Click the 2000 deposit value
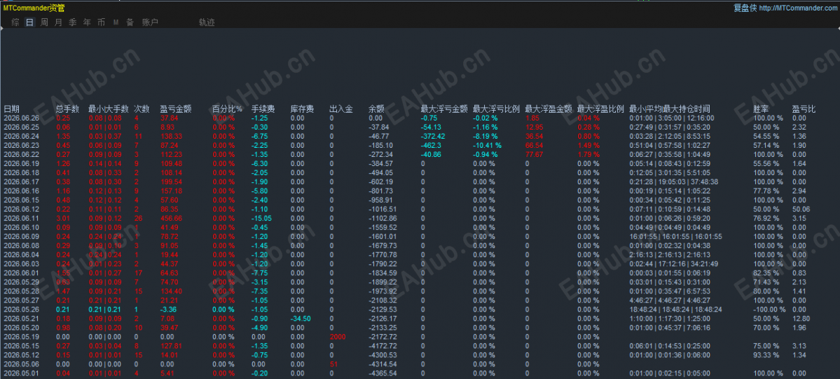This screenshot has width=840, height=379. [338, 337]
